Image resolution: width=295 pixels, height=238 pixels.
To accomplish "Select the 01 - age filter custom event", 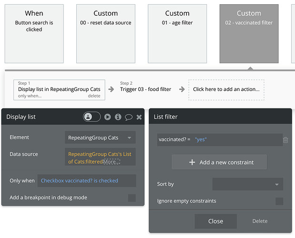I will tap(177, 33).
